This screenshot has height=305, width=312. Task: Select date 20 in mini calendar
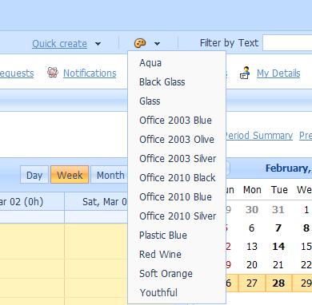(252, 265)
